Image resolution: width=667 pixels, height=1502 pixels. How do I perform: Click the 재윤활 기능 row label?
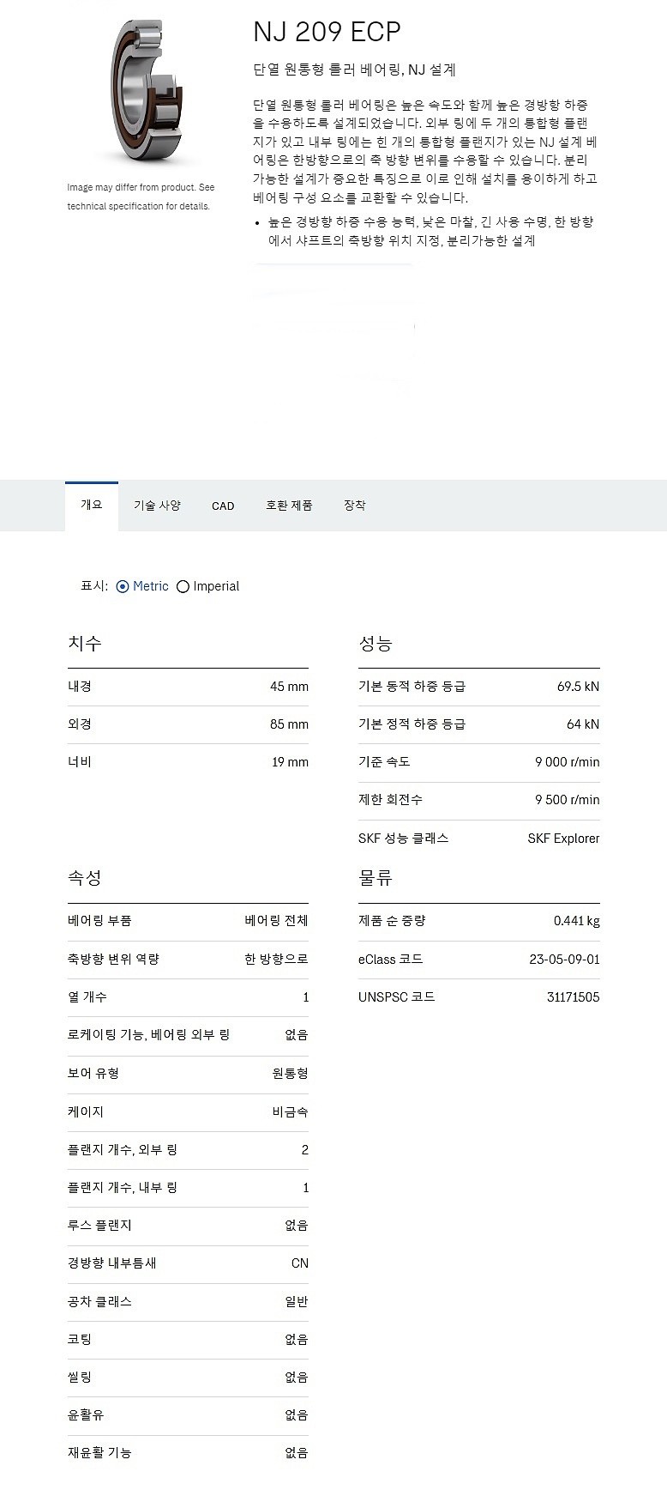(x=99, y=1453)
